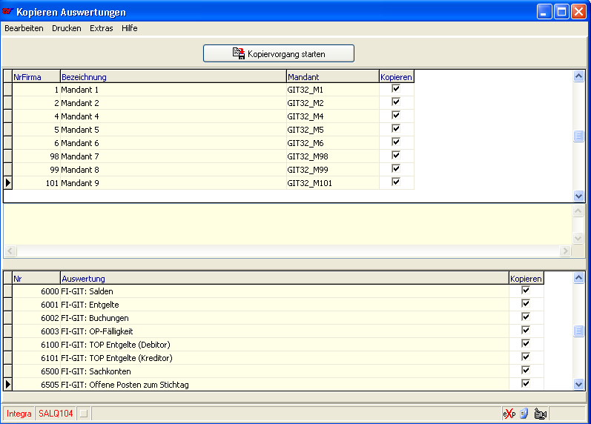Click the row indicator arrow beside Mandant 9

point(8,182)
